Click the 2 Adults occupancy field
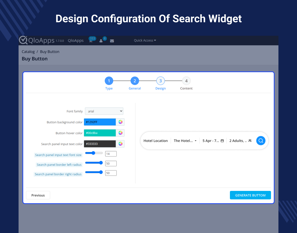 tap(240, 141)
